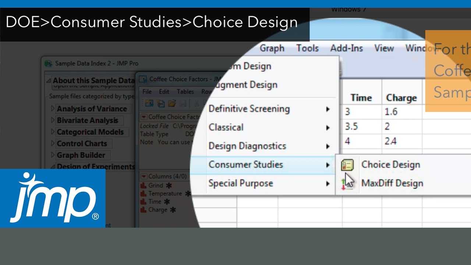Image resolution: width=471 pixels, height=265 pixels.
Task: Open the Add-Ins menu
Action: pyautogui.click(x=347, y=48)
